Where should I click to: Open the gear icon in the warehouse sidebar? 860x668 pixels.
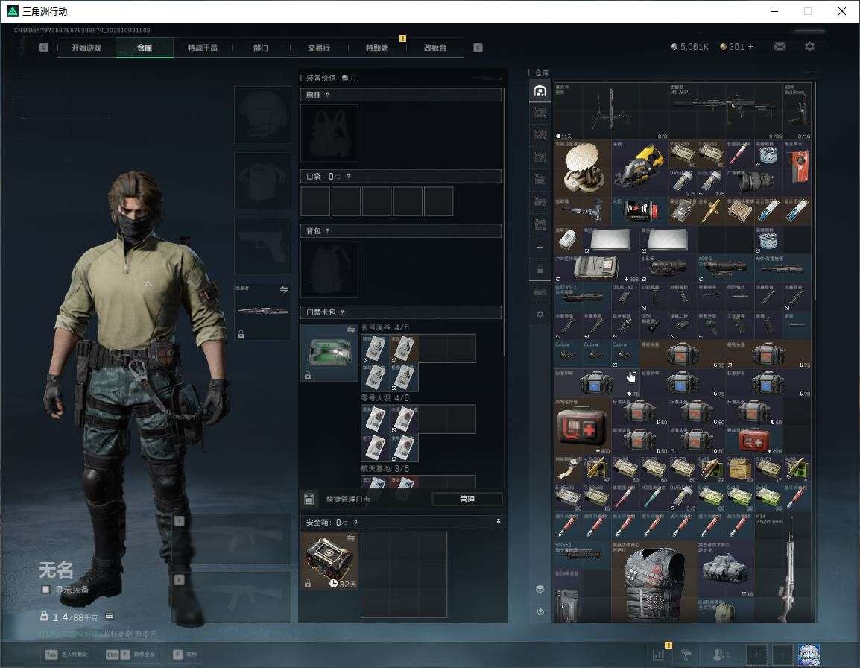pyautogui.click(x=540, y=315)
